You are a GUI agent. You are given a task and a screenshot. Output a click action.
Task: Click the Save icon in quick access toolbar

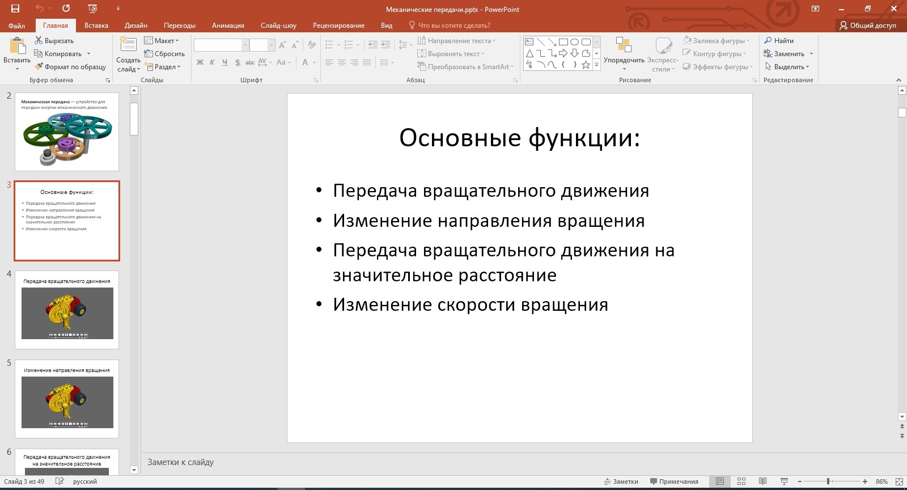[15, 9]
